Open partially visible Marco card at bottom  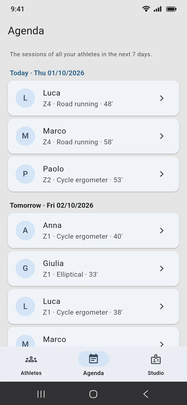[93, 337]
